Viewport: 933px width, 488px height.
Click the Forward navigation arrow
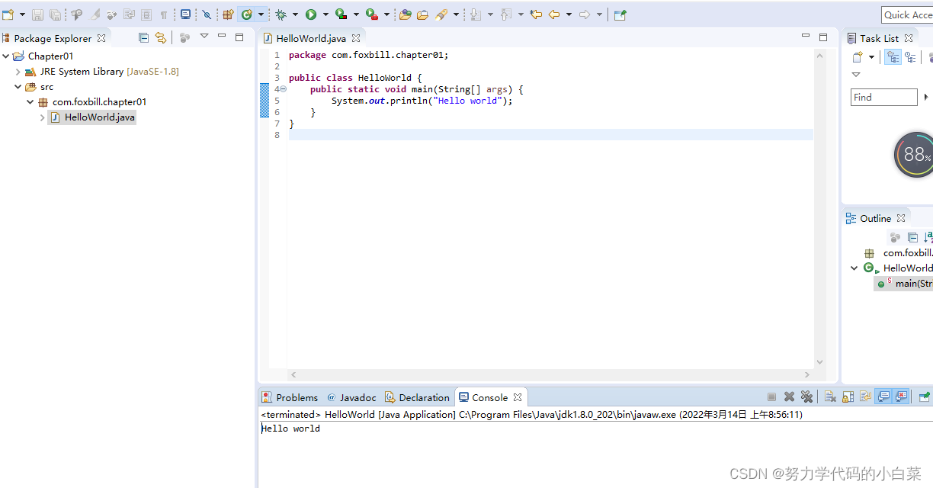coord(585,14)
